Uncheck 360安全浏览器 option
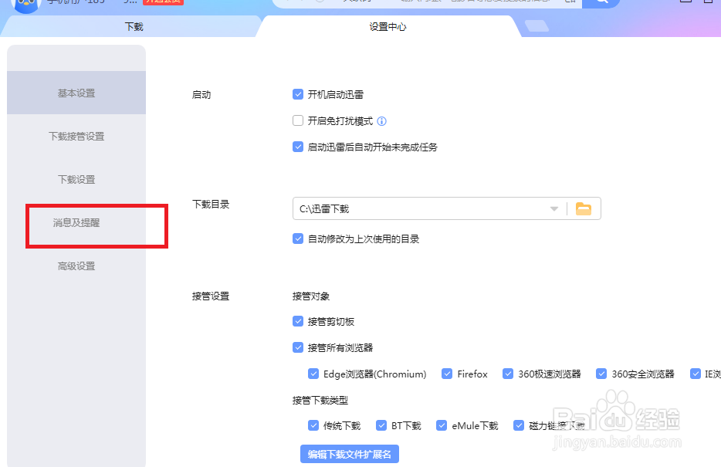721x467 pixels. click(x=601, y=374)
